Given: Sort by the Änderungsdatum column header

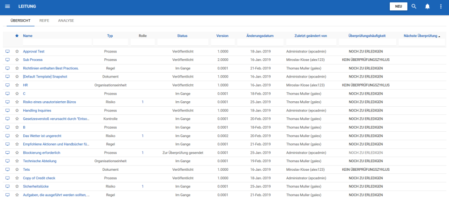Looking at the screenshot, I should 260,36.
